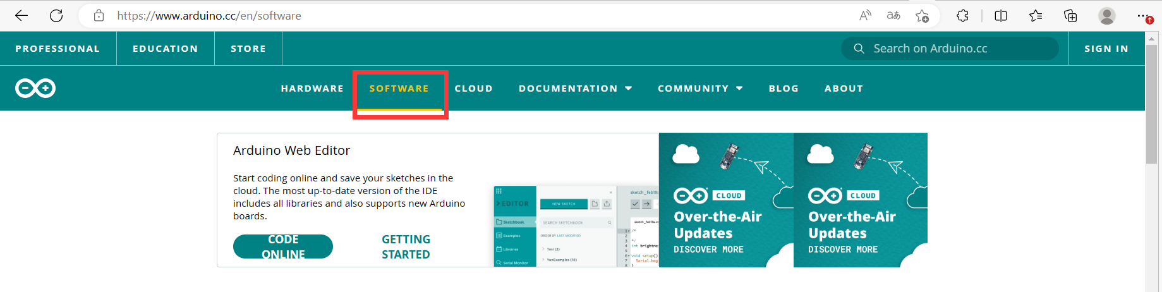The height and width of the screenshot is (292, 1162).
Task: Add page to favorites star icon
Action: click(922, 16)
